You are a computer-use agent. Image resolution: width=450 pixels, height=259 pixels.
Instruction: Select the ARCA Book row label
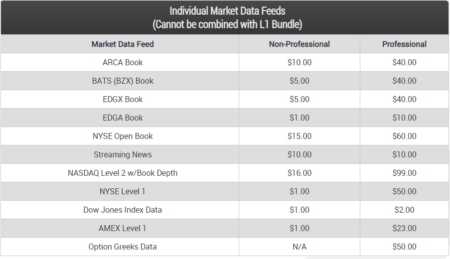[123, 63]
